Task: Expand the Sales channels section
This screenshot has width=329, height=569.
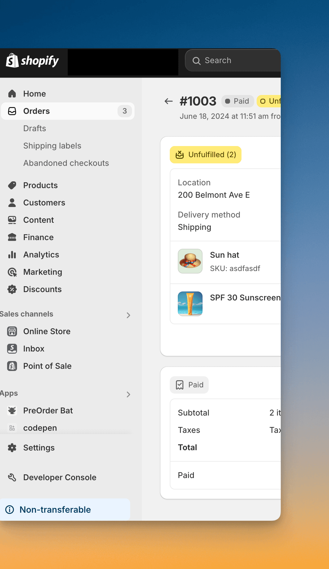Action: [x=128, y=315]
